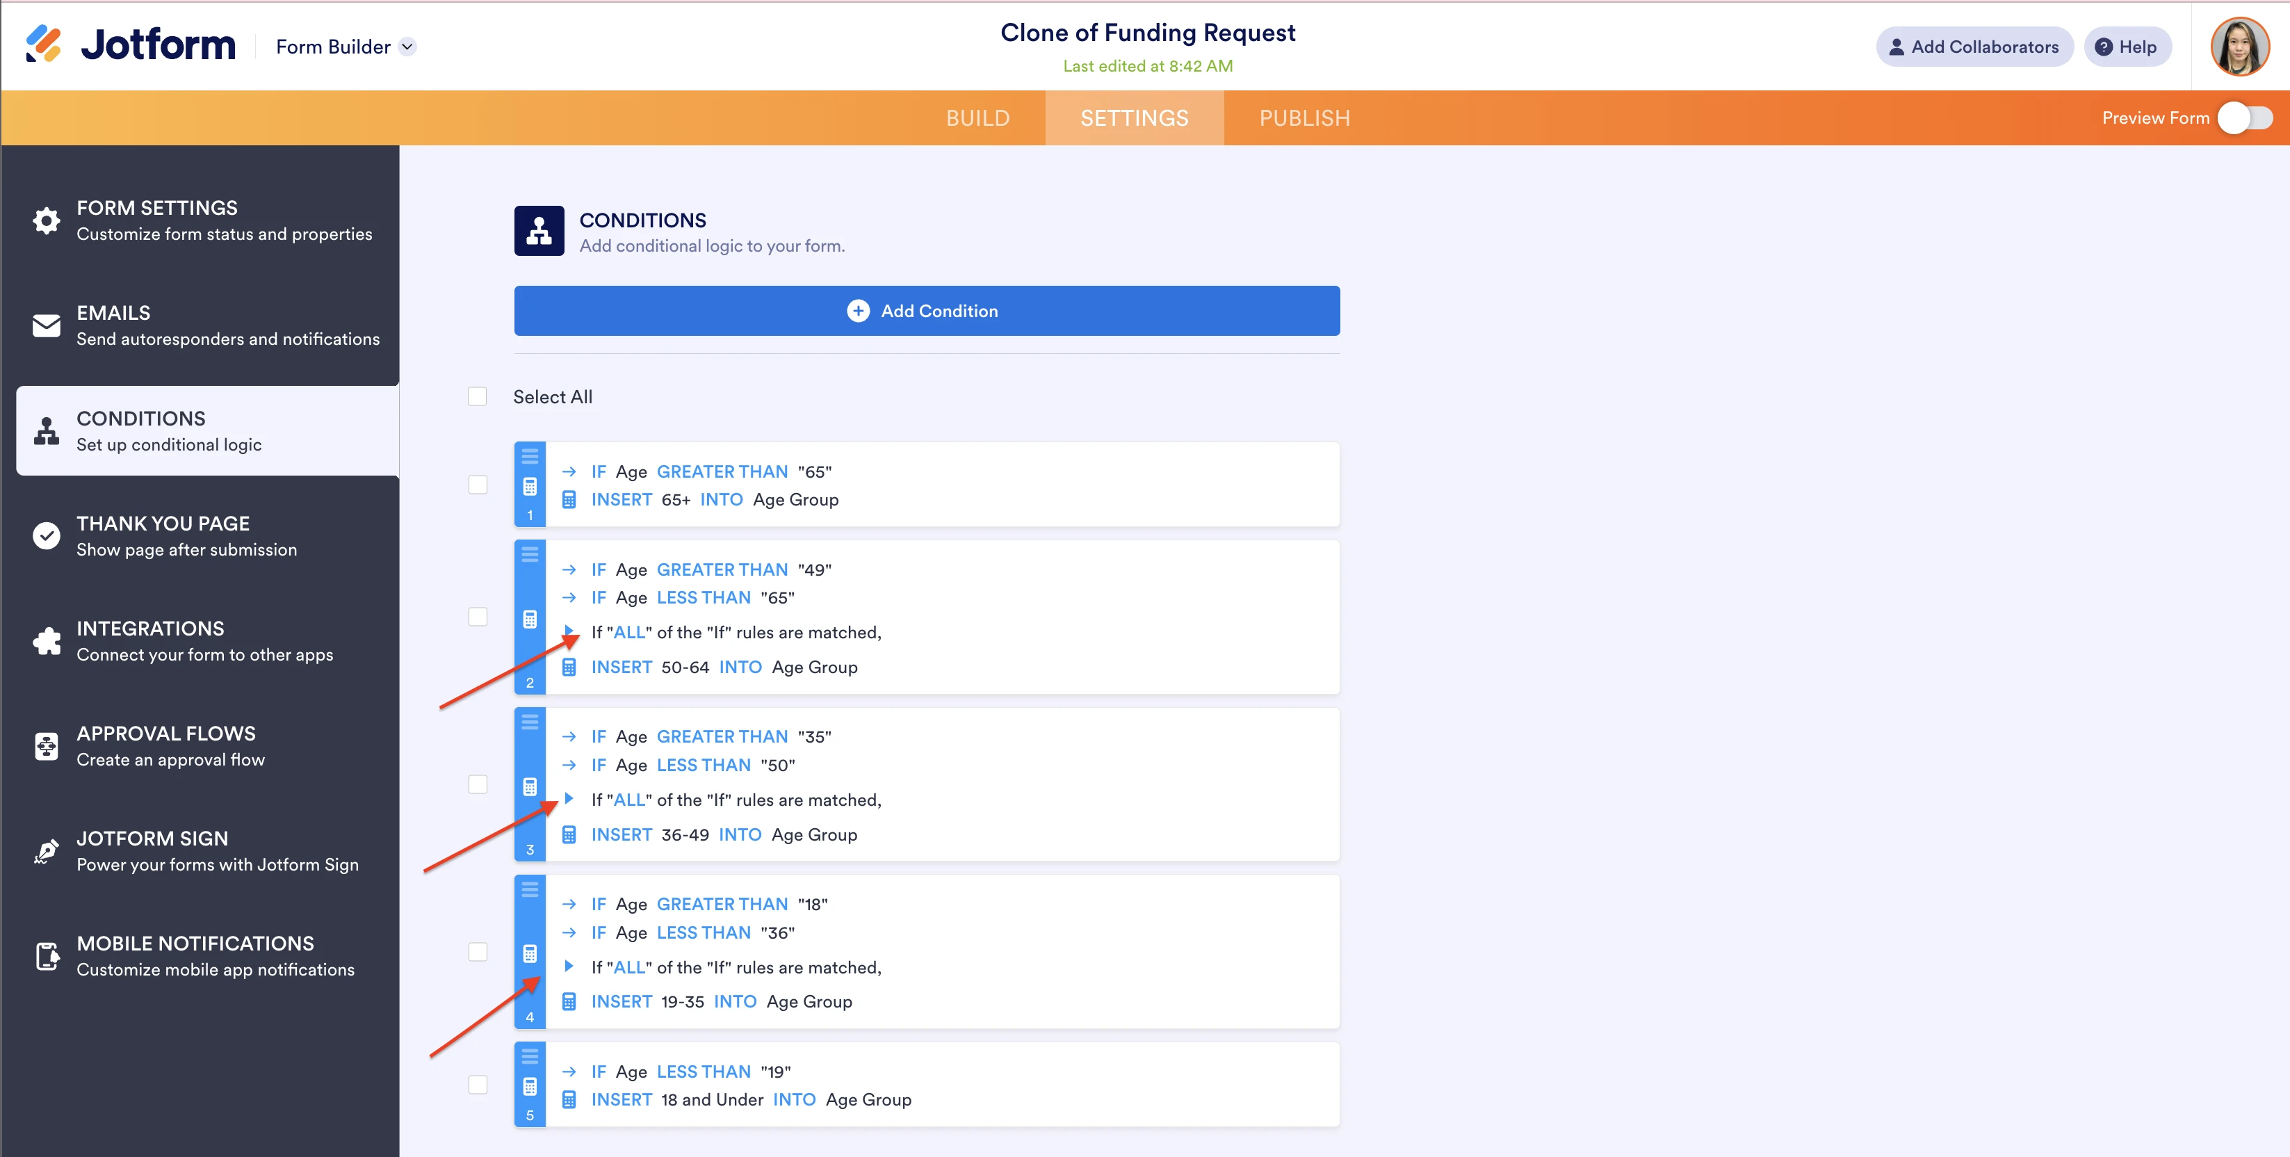Click the Add Condition button
This screenshot has width=2290, height=1157.
point(928,310)
